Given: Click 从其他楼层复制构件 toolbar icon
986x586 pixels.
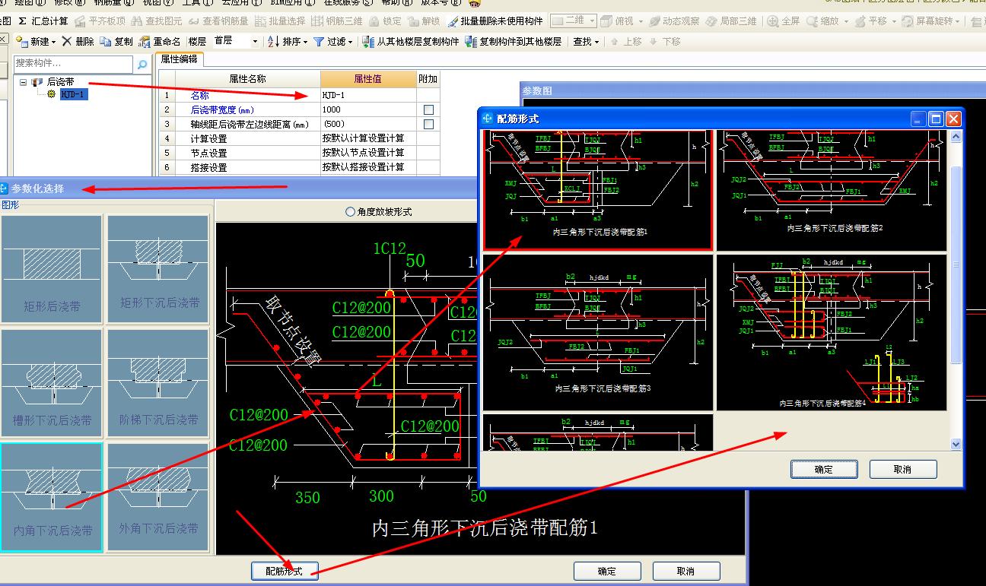Looking at the screenshot, I should (x=368, y=42).
